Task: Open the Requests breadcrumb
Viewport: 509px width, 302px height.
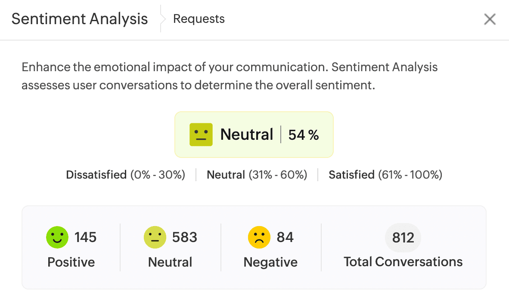Action: (199, 19)
